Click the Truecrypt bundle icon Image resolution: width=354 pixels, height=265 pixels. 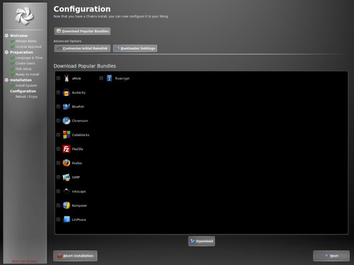[109, 78]
